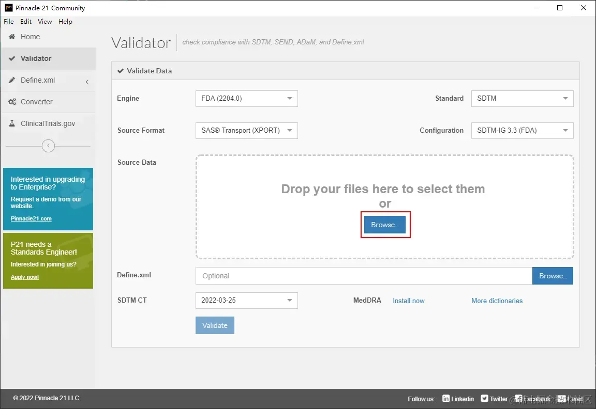The image size is (596, 409).
Task: Click the Standards Engineer promo banner
Action: [x=48, y=261]
